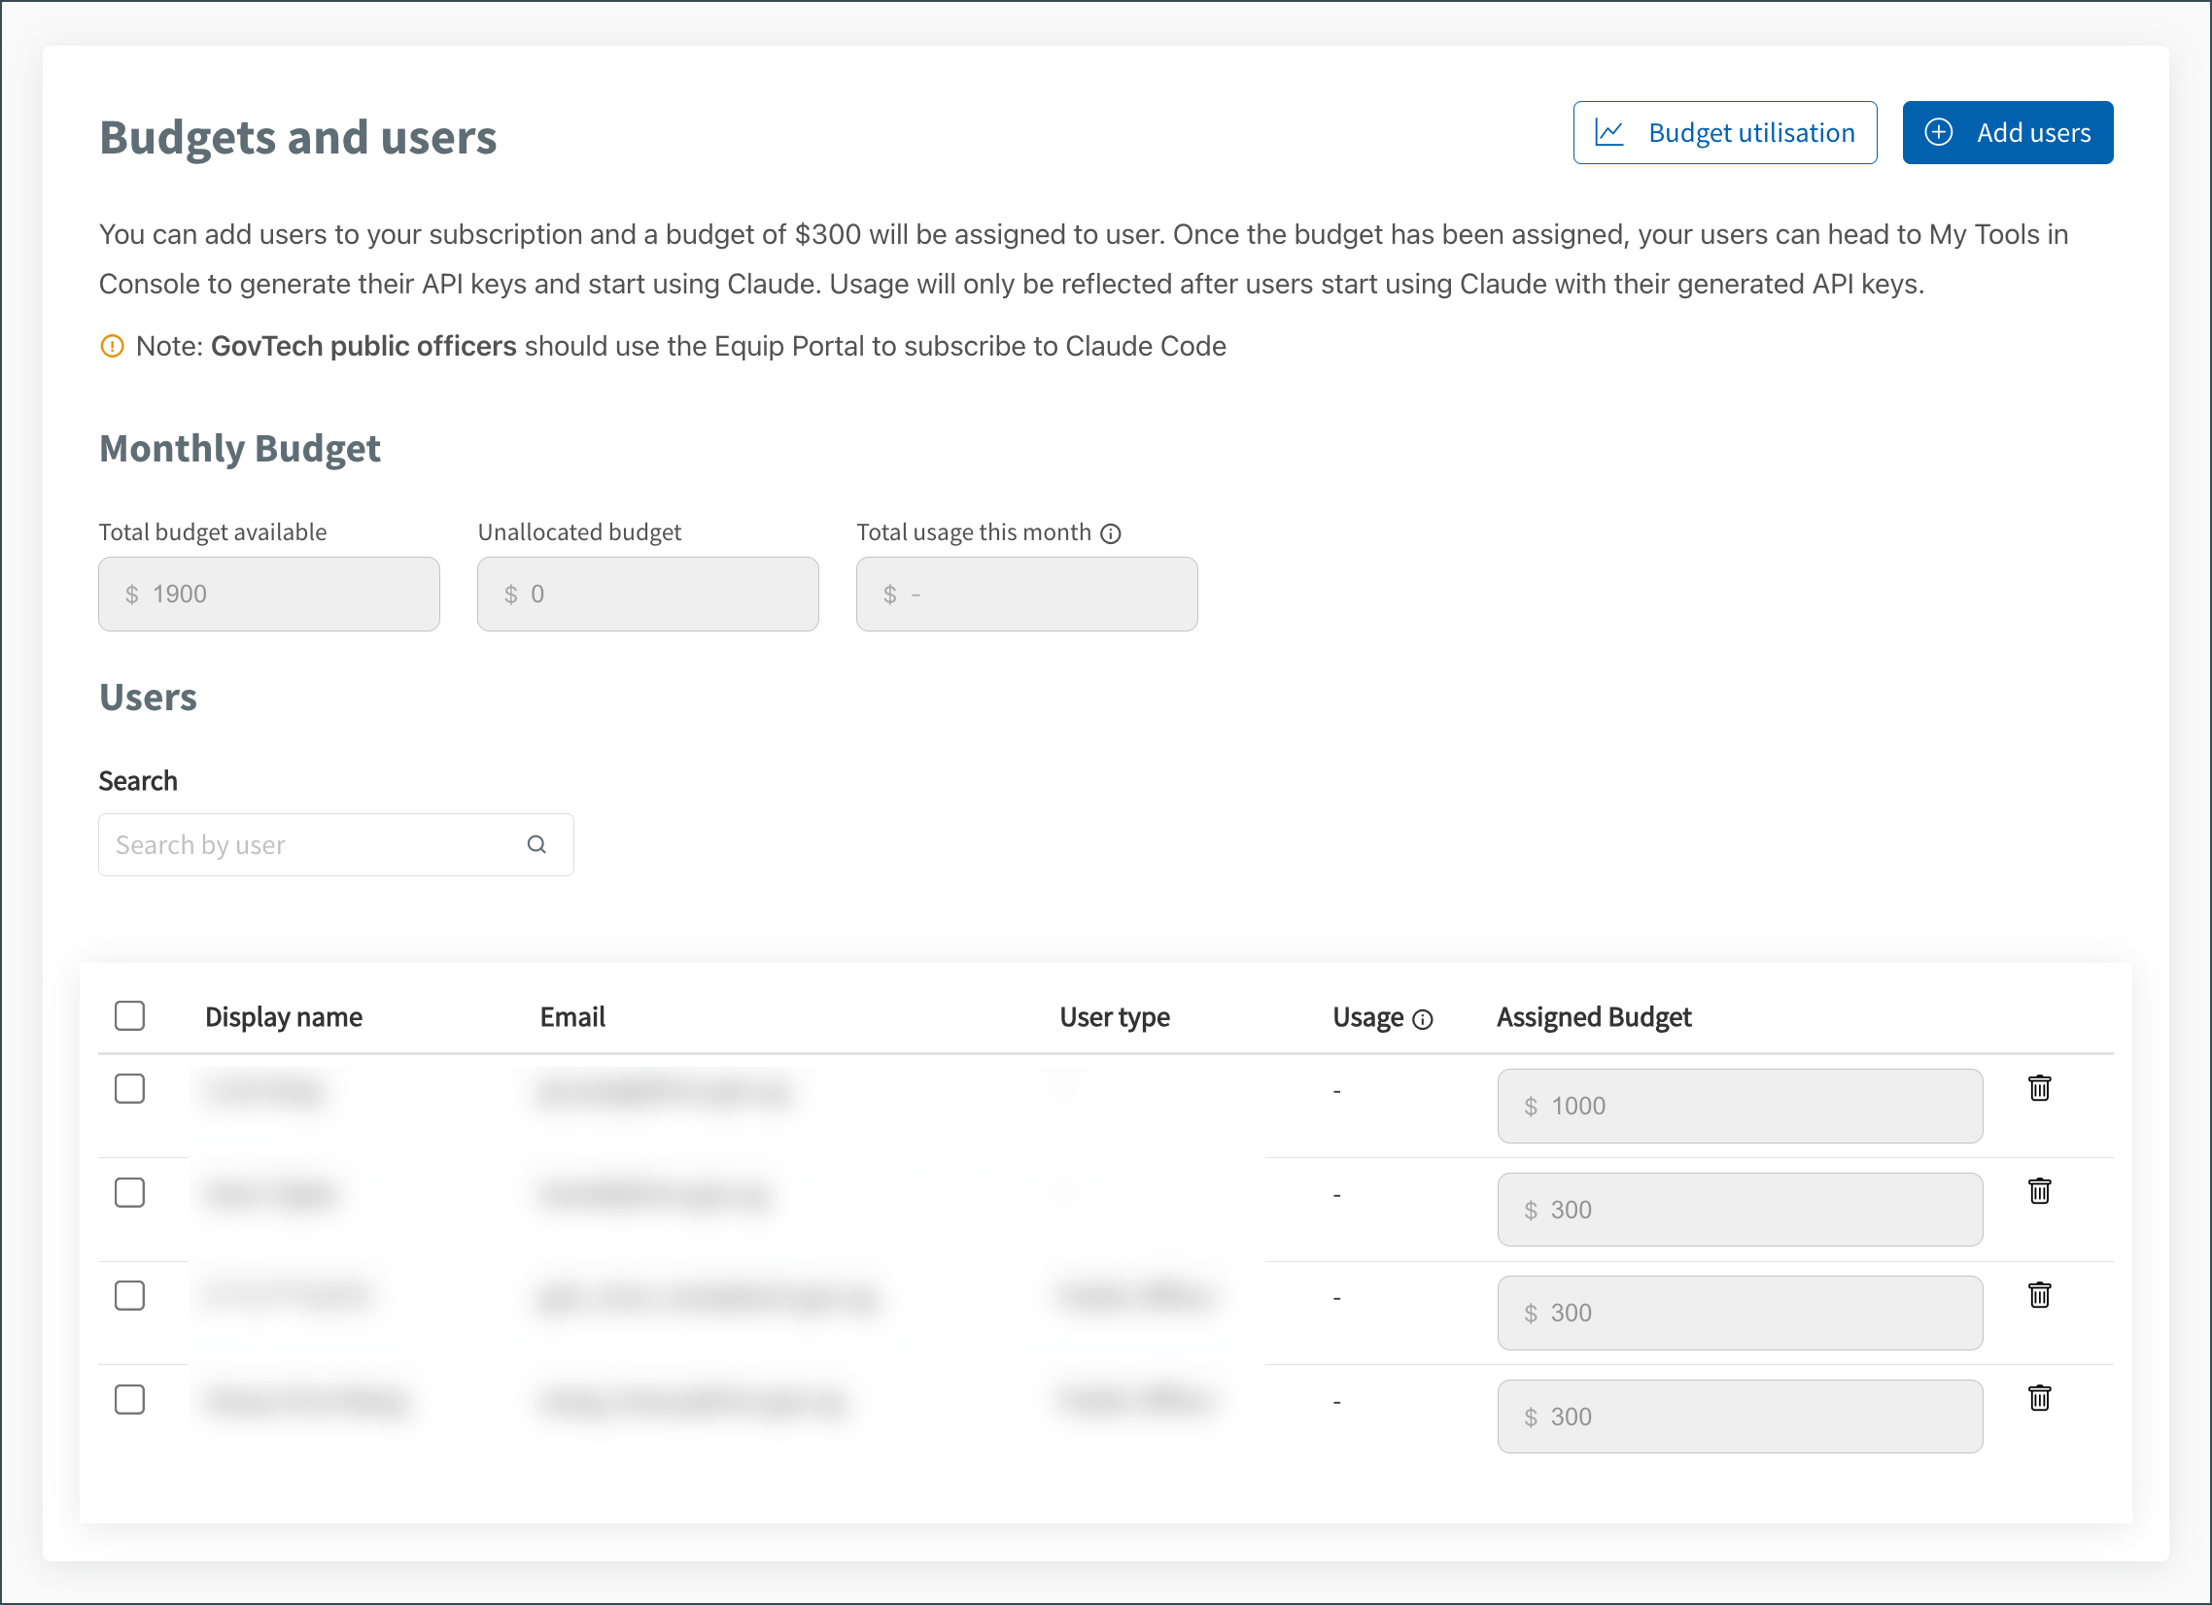Tick the checkbox for the third user
The width and height of the screenshot is (2212, 1605).
point(129,1295)
